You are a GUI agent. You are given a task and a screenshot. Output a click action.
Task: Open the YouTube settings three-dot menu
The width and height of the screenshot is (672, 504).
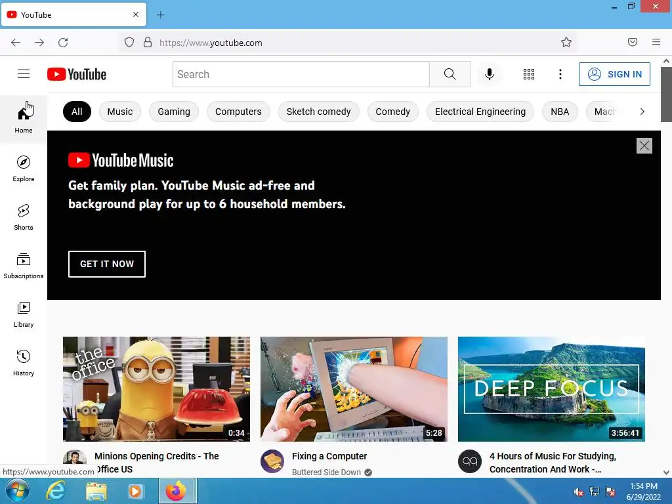(x=560, y=74)
